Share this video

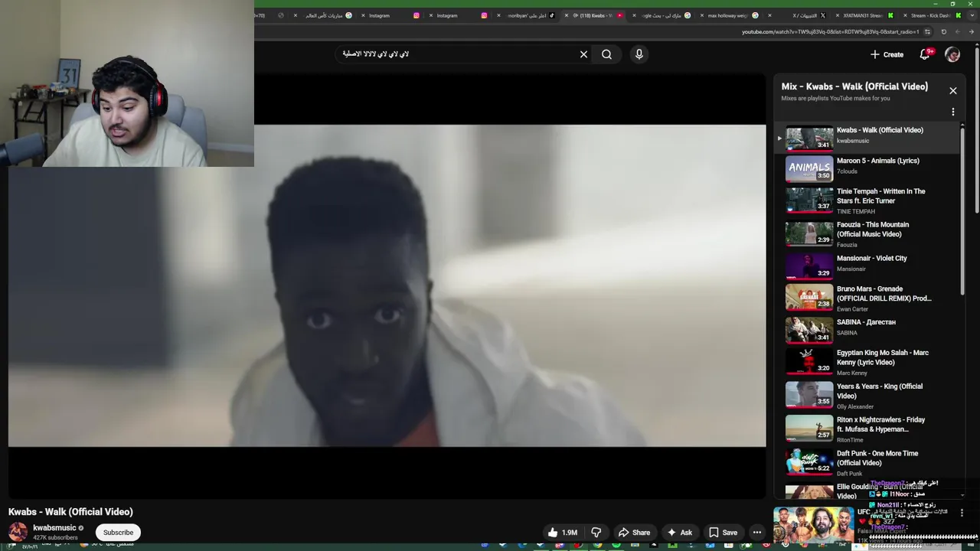tap(634, 533)
